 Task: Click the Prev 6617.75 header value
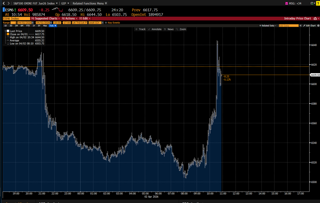coord(145,10)
